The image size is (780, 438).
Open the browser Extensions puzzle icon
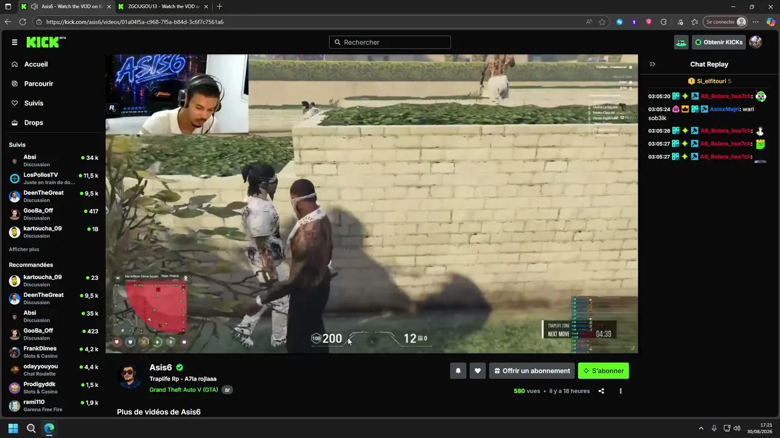click(x=664, y=22)
